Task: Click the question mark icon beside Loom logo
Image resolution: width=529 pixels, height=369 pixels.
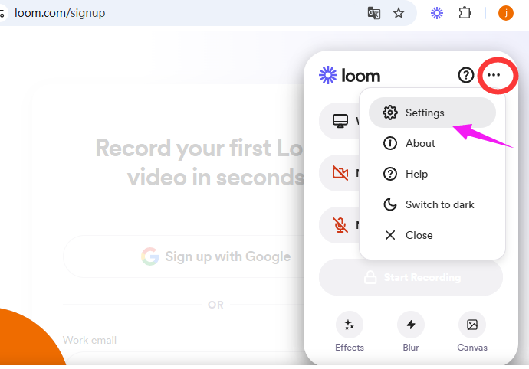Action: [x=466, y=75]
